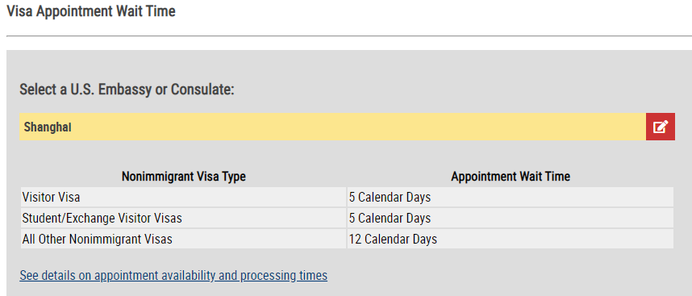
Task: Click the 12 Calendar Days cell
Action: tap(511, 239)
